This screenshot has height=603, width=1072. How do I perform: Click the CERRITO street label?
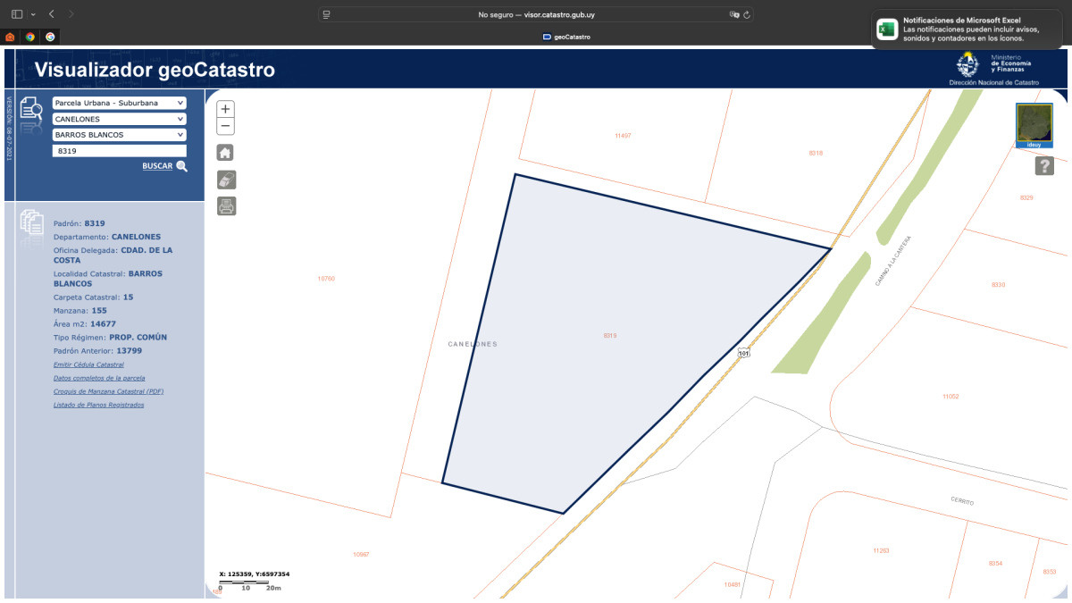pos(962,501)
